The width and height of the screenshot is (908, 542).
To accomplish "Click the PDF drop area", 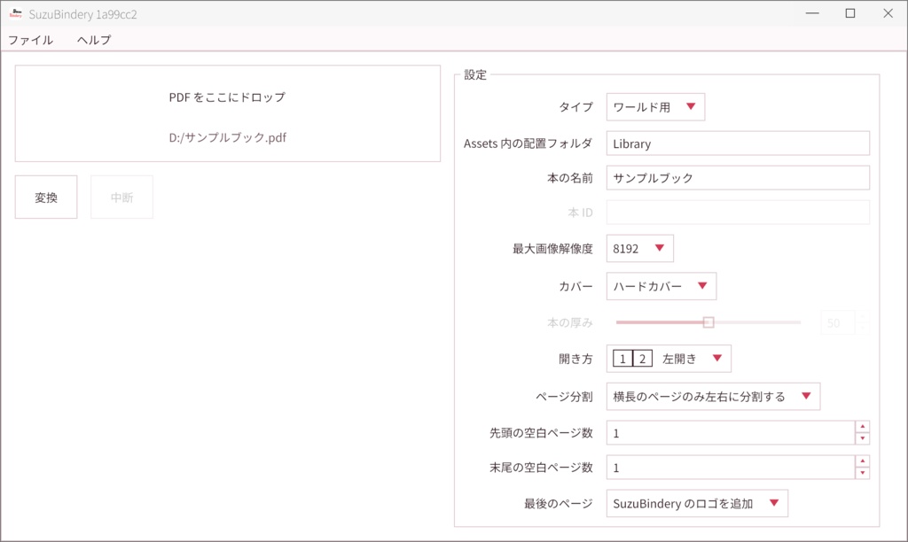I will [228, 113].
